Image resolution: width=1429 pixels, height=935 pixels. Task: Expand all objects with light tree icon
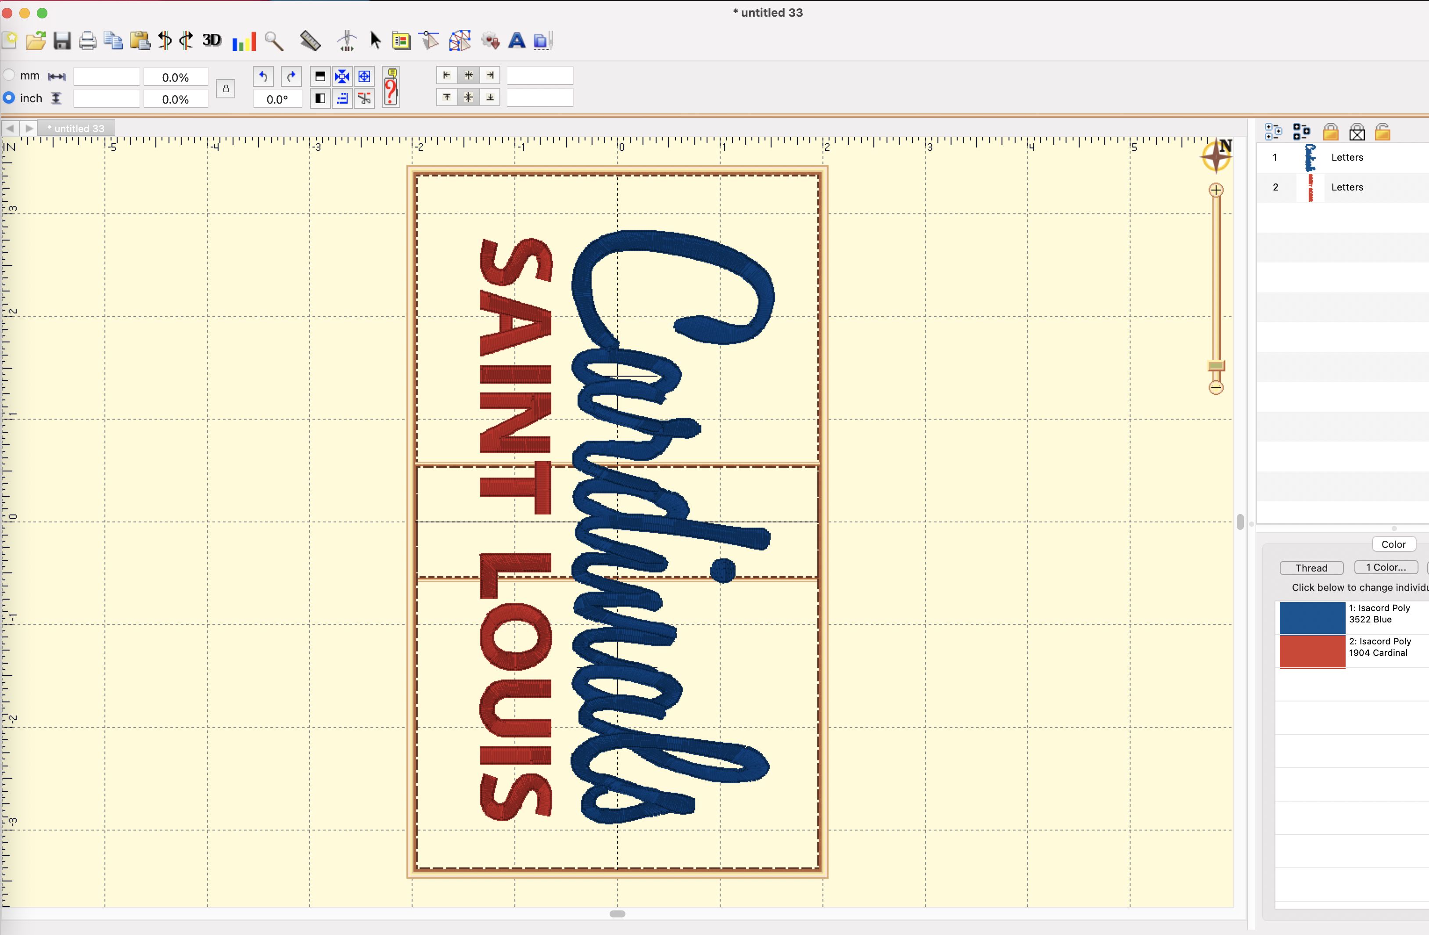pyautogui.click(x=1273, y=132)
